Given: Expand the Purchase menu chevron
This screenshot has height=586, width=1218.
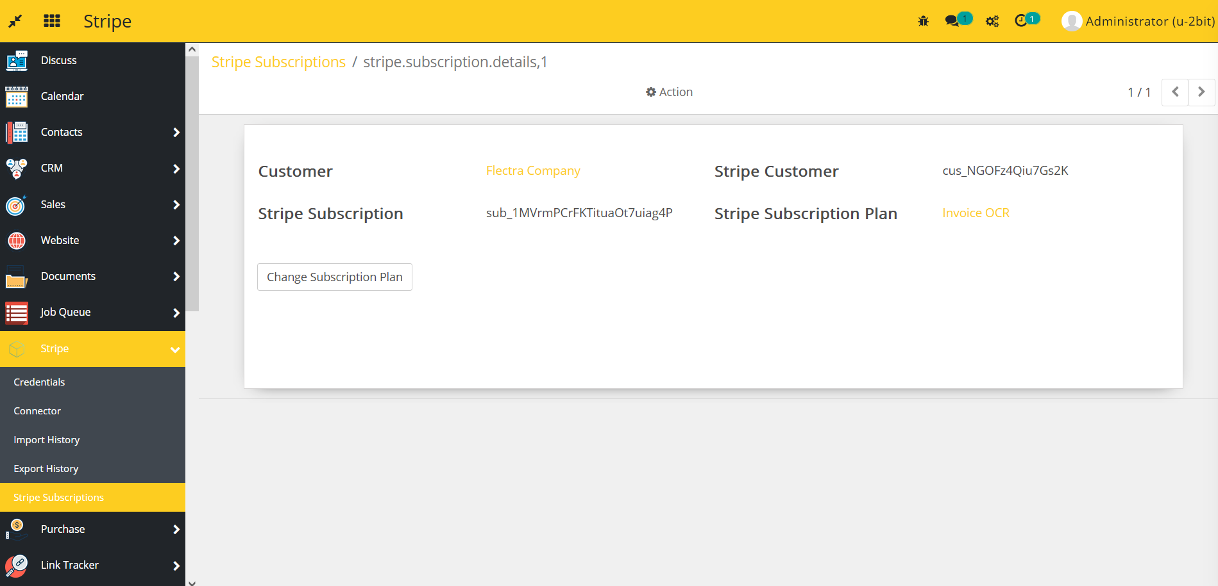Looking at the screenshot, I should coord(176,530).
